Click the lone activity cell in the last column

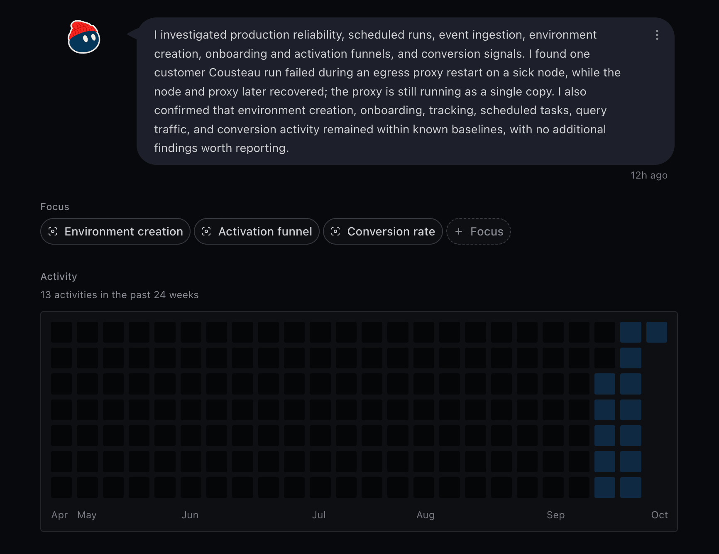pos(657,332)
